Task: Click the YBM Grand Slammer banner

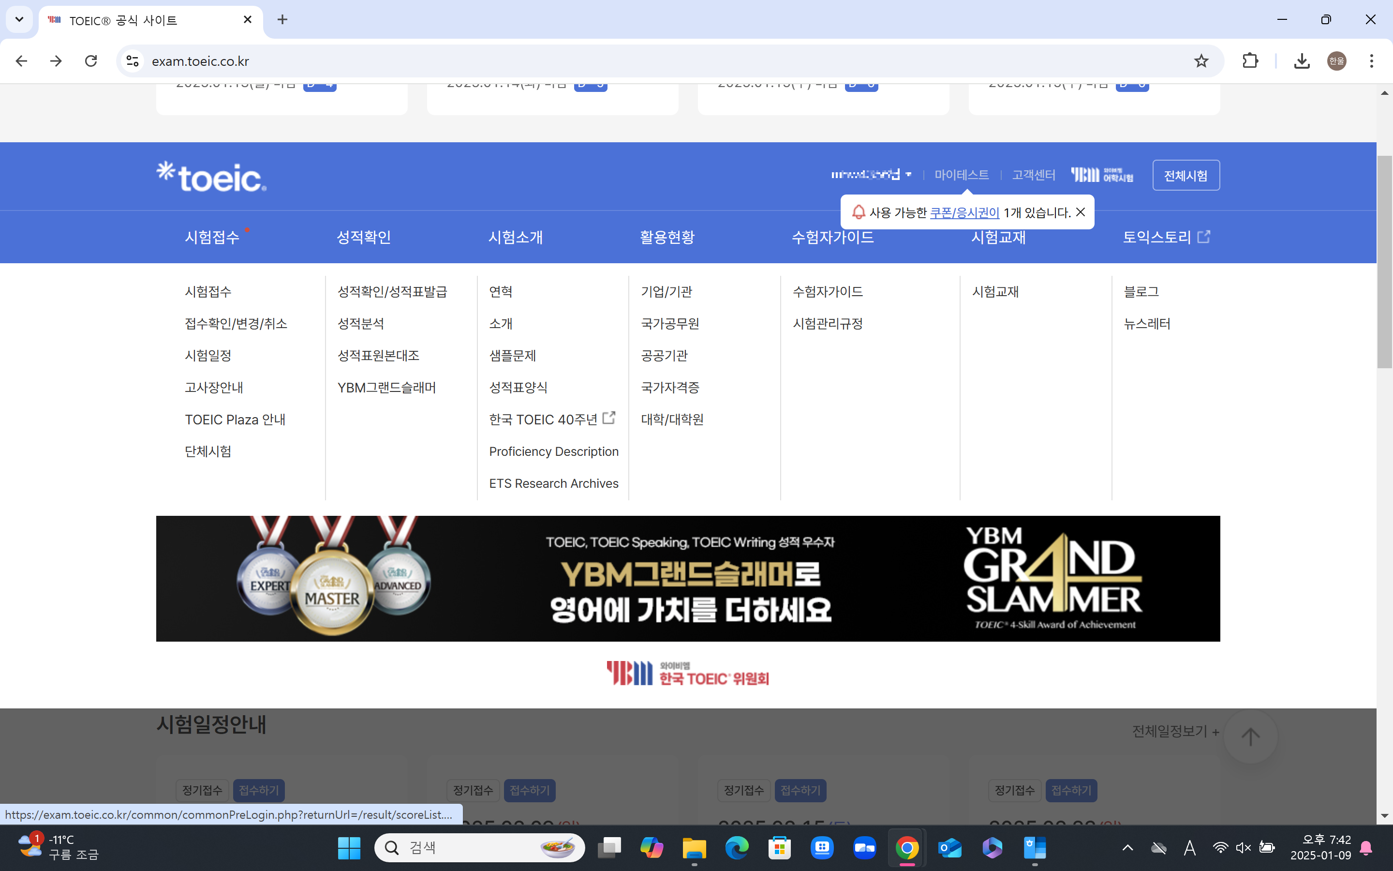Action: pos(687,578)
